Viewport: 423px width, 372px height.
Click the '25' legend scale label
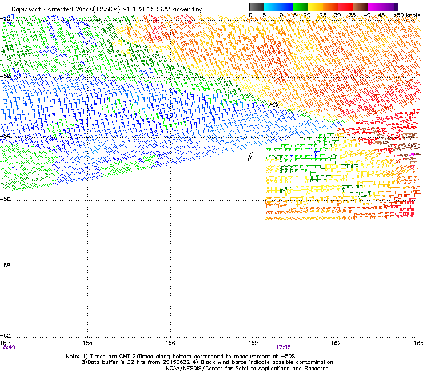point(322,15)
